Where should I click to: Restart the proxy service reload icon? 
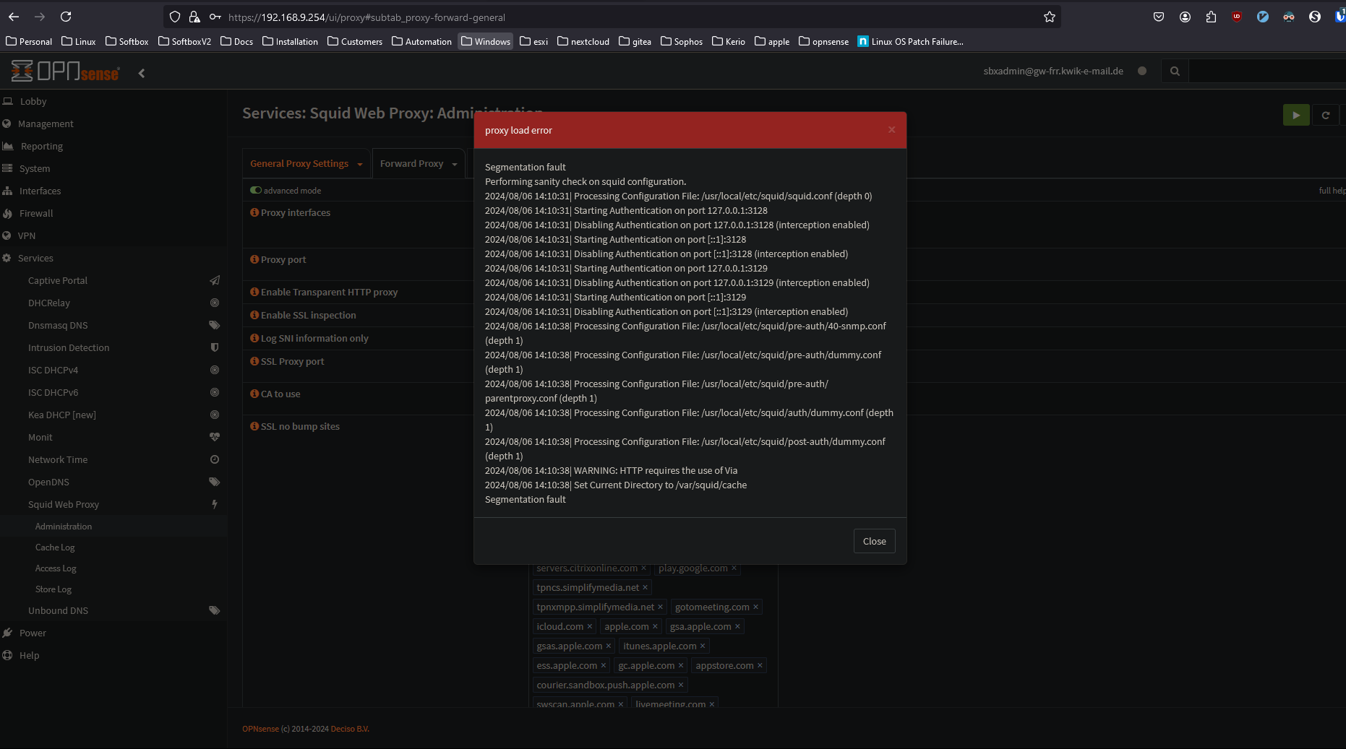pos(1325,115)
